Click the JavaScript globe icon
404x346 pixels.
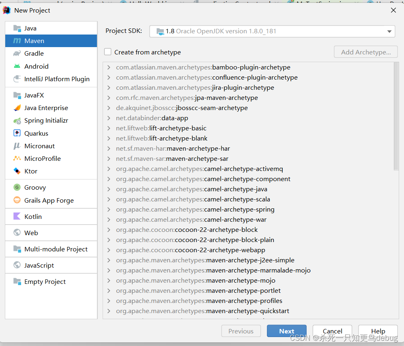pyautogui.click(x=17, y=265)
